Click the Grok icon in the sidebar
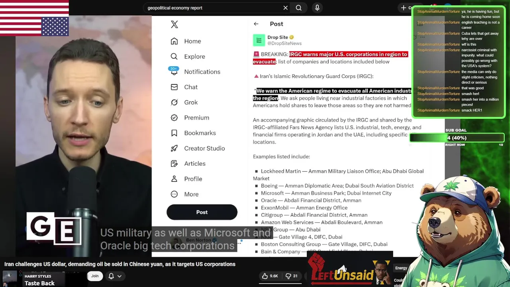 point(174,102)
